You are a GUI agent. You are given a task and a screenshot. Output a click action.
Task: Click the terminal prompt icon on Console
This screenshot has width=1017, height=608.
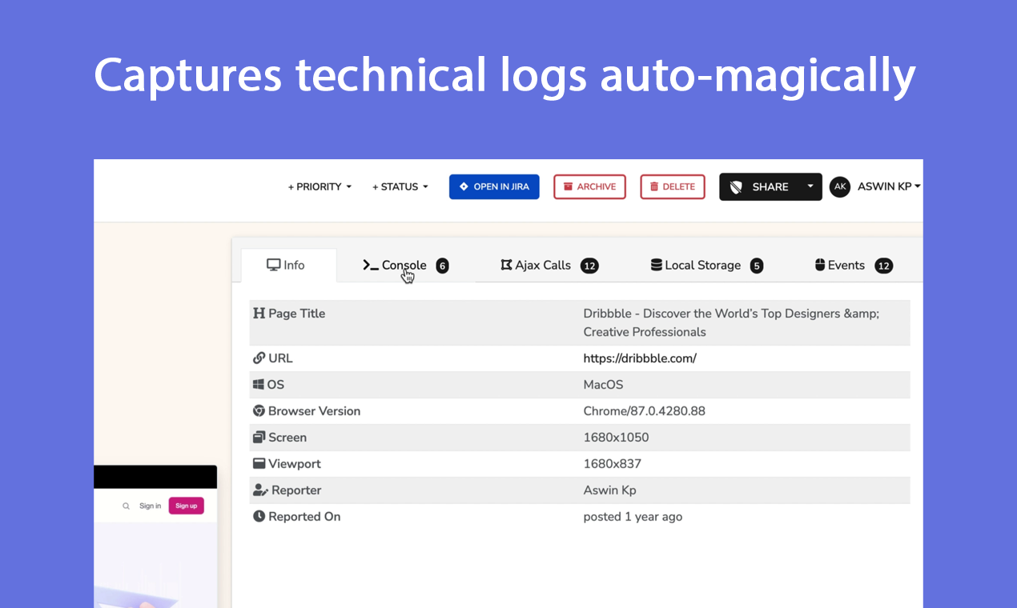371,265
